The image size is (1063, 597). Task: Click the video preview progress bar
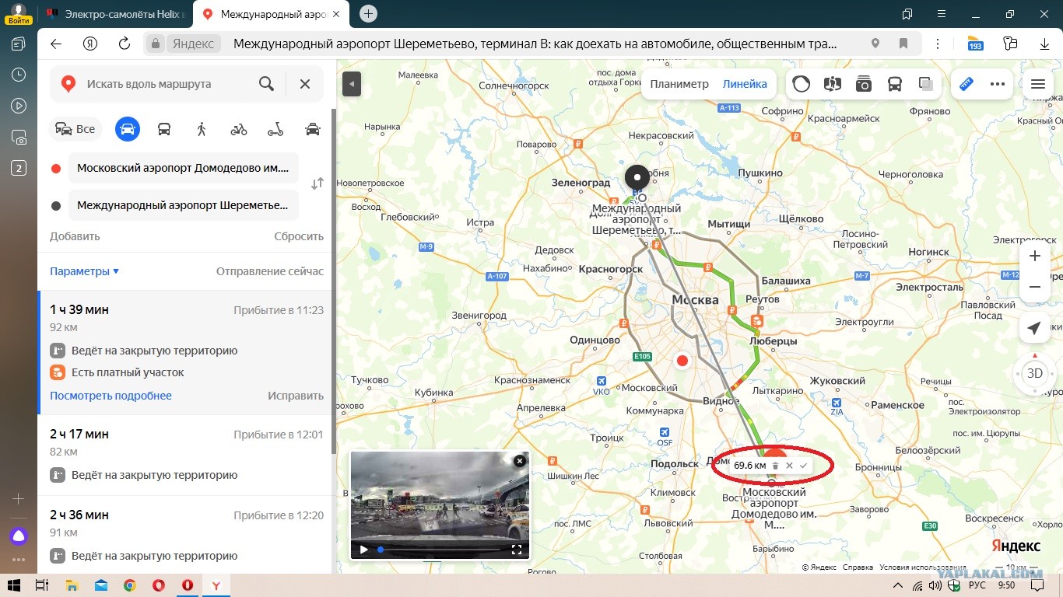point(440,550)
